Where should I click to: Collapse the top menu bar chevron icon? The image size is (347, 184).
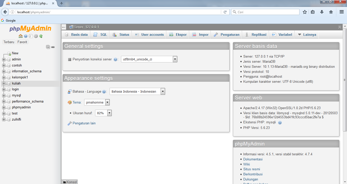pos(340,27)
